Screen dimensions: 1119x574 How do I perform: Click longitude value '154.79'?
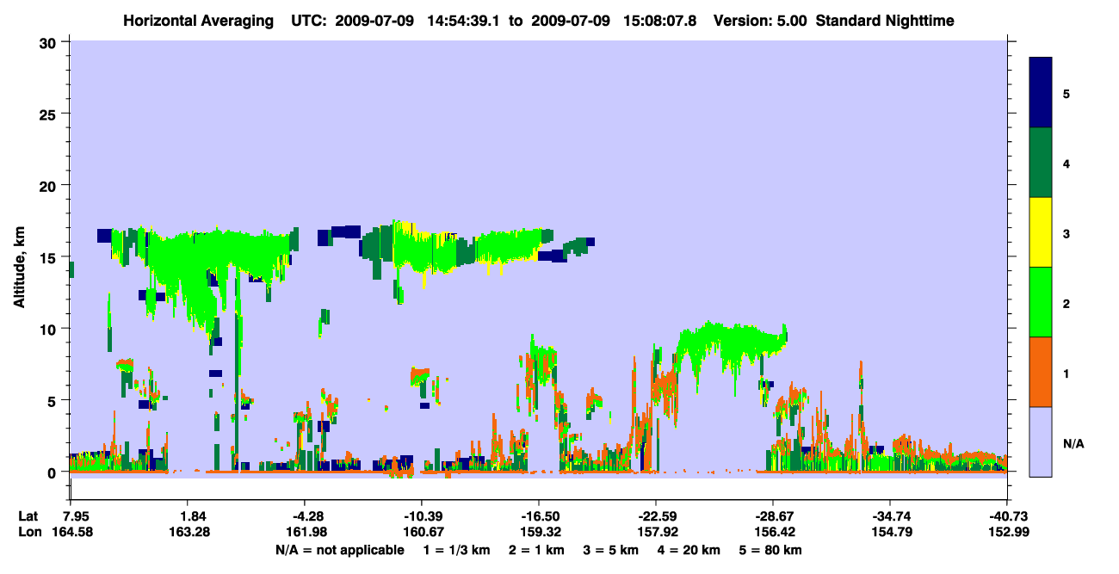click(890, 532)
